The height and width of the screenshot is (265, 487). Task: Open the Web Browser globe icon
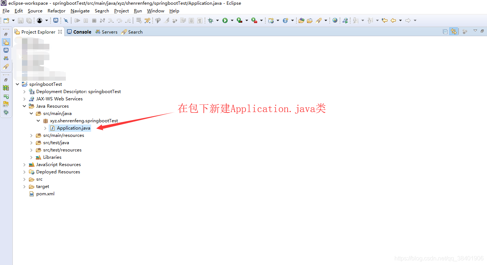pyautogui.click(x=335, y=20)
